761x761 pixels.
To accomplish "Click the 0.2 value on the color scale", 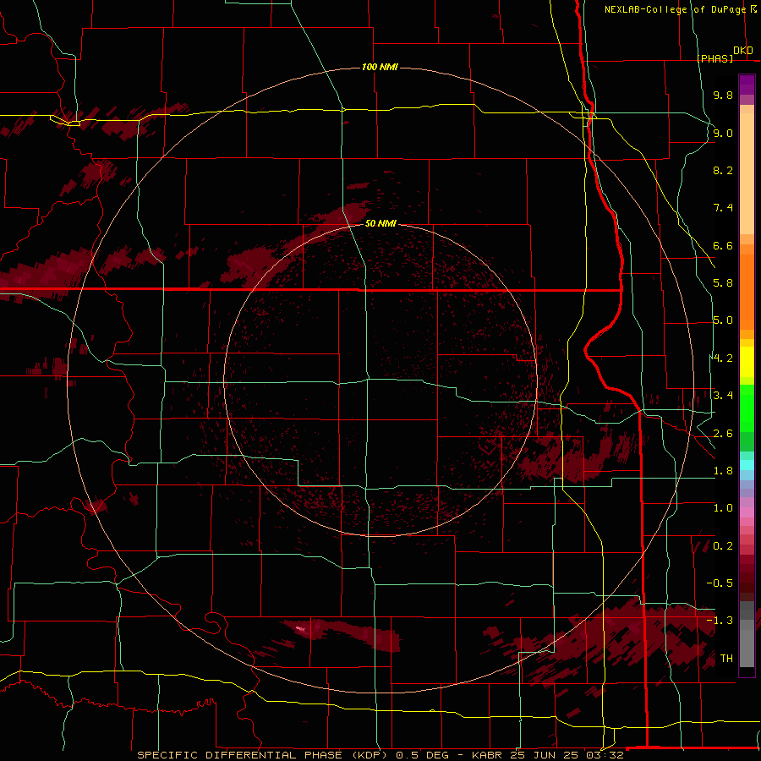I will pos(723,546).
